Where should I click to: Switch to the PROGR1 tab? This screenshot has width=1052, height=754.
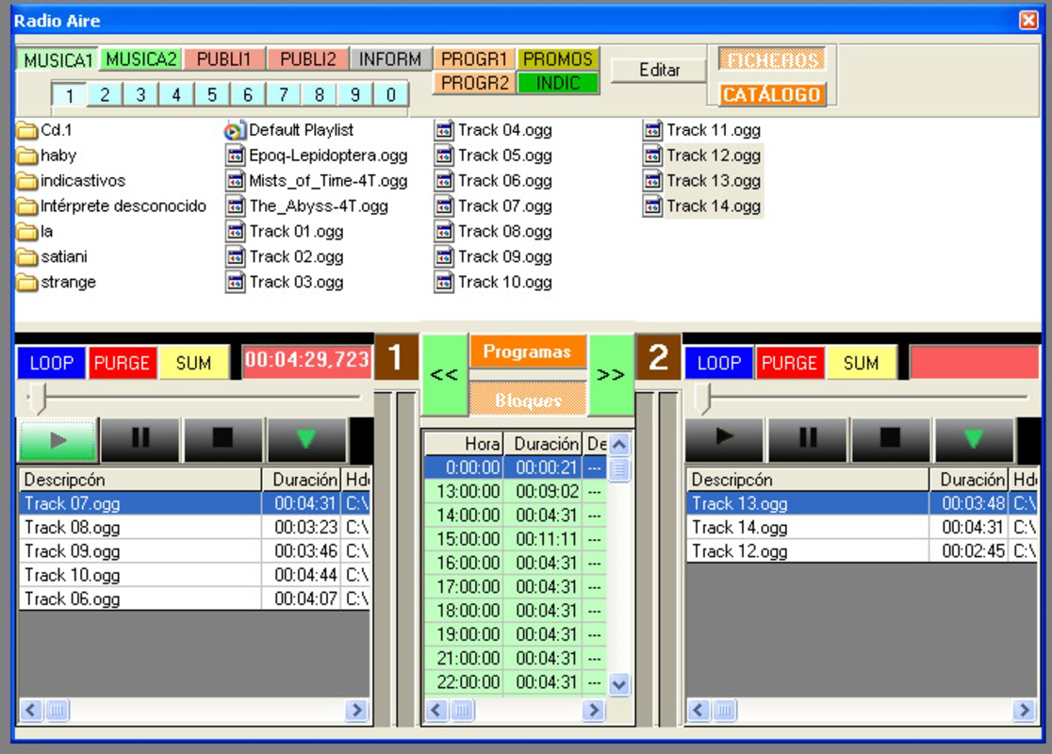(x=474, y=59)
